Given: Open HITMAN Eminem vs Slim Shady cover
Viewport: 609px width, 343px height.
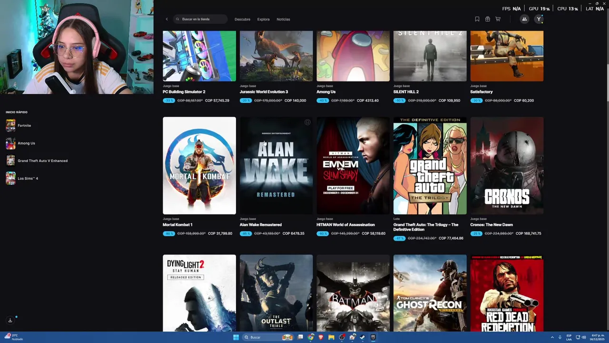Looking at the screenshot, I should [x=353, y=166].
